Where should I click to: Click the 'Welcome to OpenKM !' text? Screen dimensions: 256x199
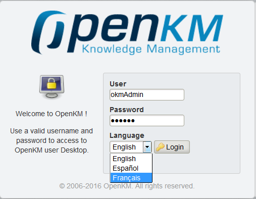click(52, 114)
